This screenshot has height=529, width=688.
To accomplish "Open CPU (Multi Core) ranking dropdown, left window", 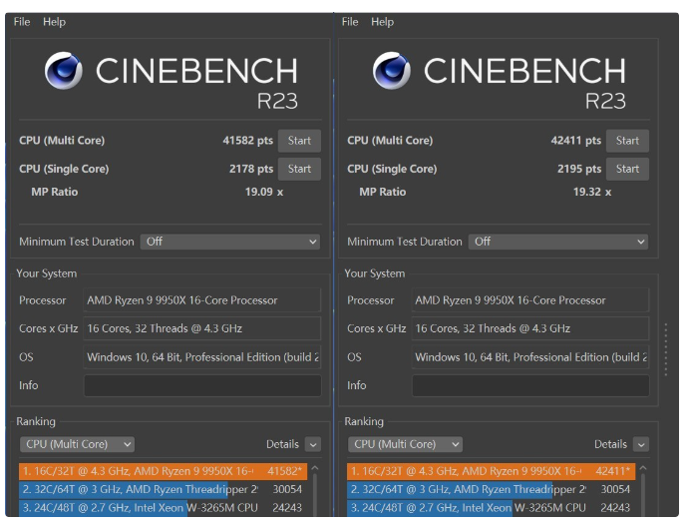I will 77,444.
